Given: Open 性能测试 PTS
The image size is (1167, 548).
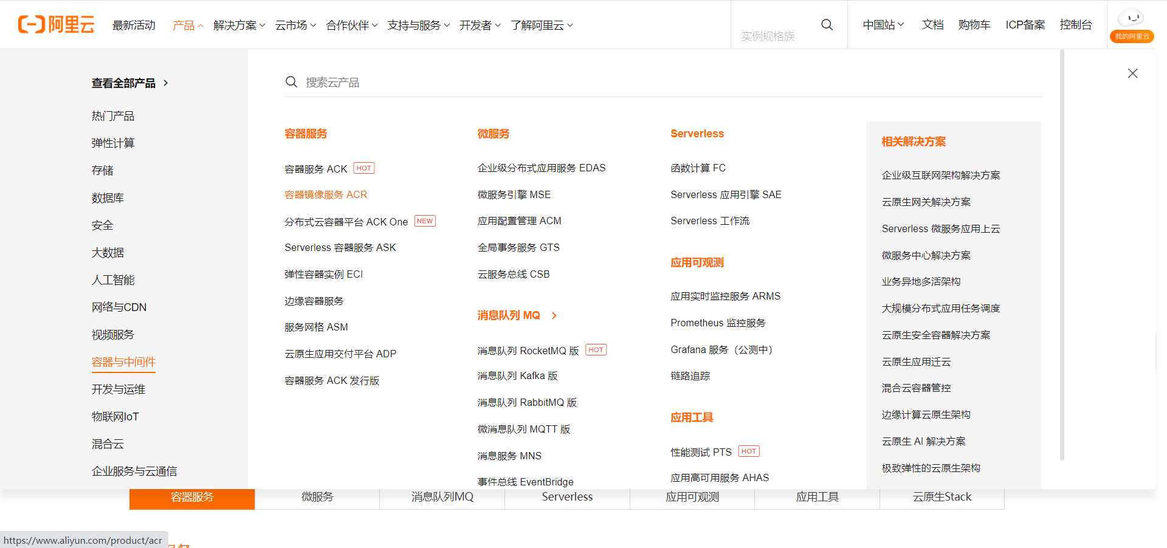Looking at the screenshot, I should [x=701, y=452].
